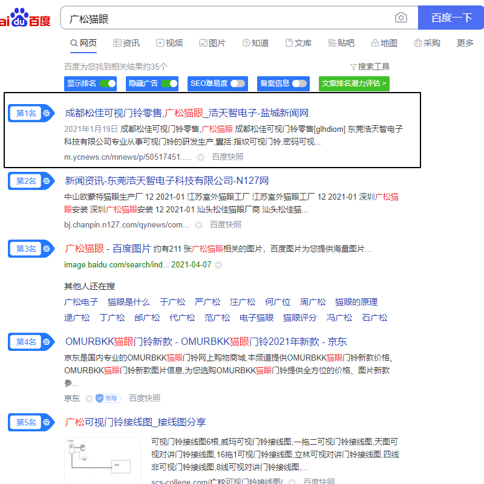
Task: Switch to the 文库 tab
Action: pos(298,43)
